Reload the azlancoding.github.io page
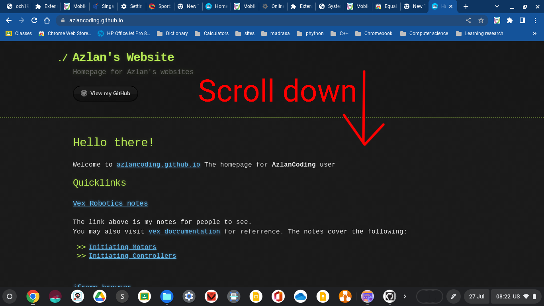The height and width of the screenshot is (306, 544). [34, 20]
